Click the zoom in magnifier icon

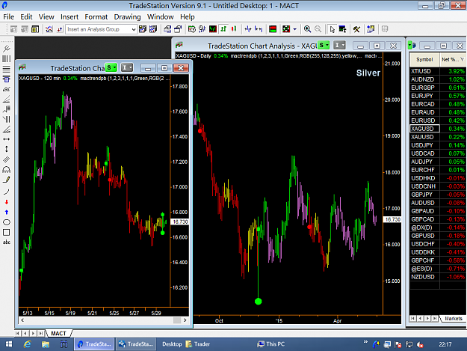click(x=307, y=29)
